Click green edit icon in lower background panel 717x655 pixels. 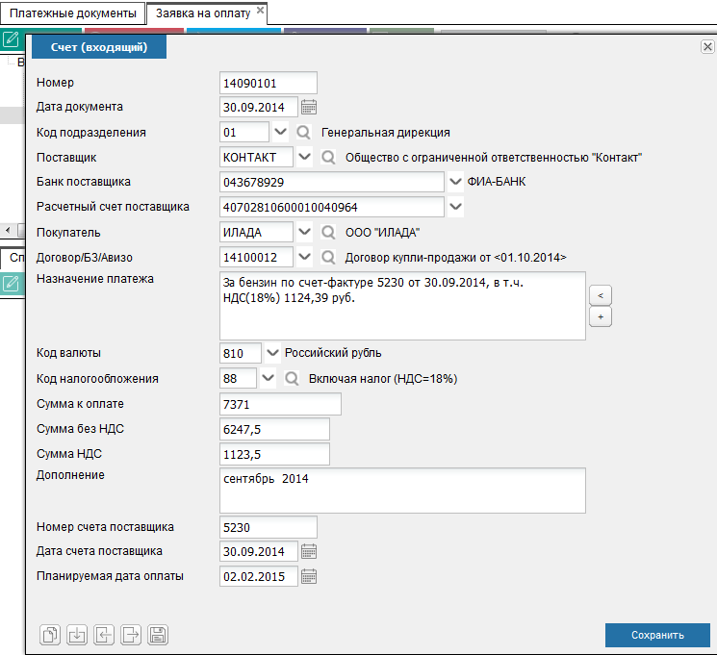pyautogui.click(x=11, y=284)
